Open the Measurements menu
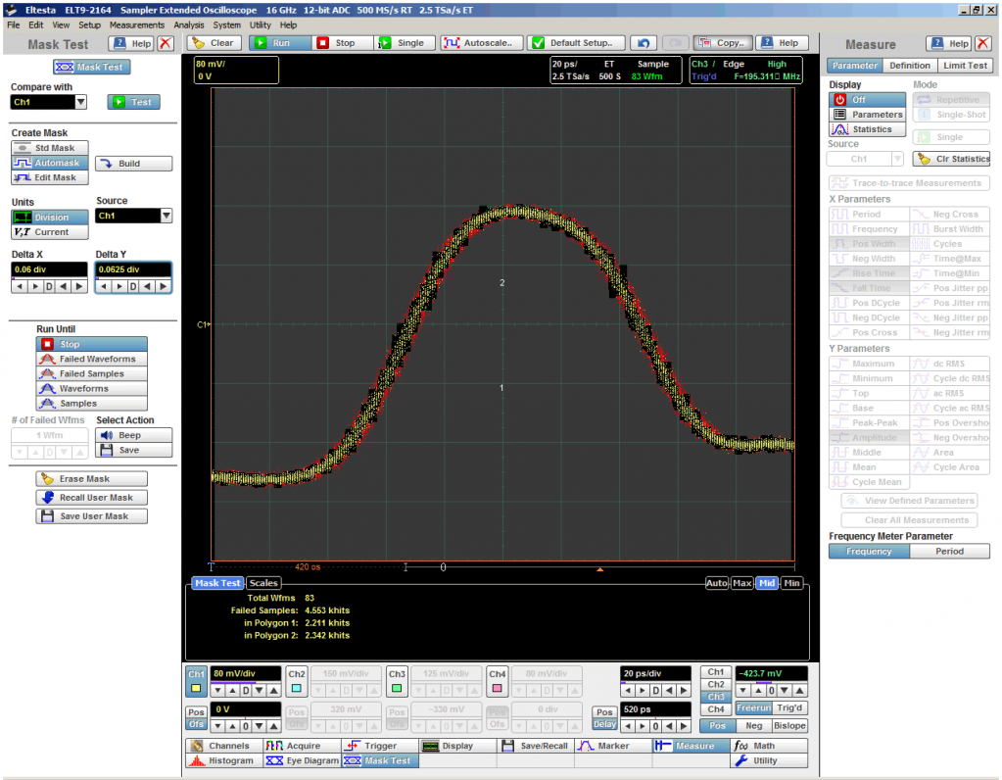The image size is (1002, 780). (137, 24)
